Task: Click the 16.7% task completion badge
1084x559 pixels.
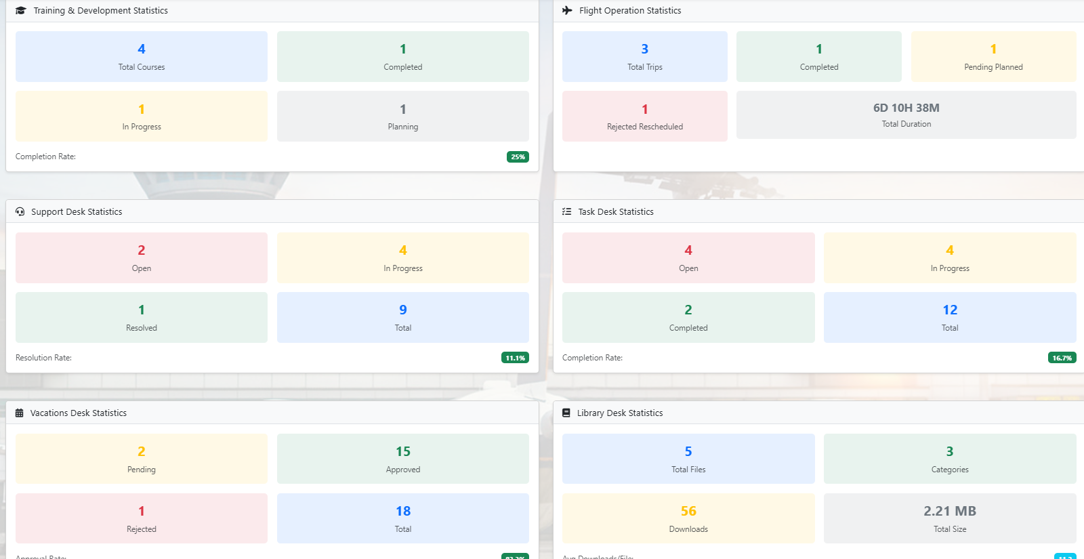Action: [1062, 358]
